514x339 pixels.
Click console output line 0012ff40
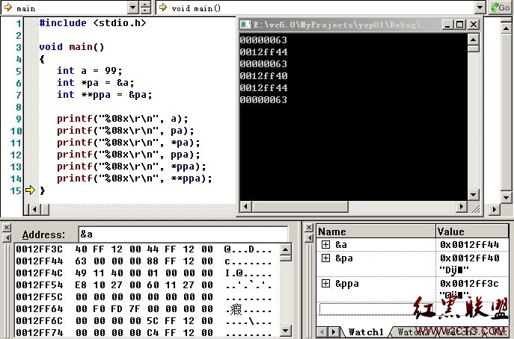coord(263,76)
